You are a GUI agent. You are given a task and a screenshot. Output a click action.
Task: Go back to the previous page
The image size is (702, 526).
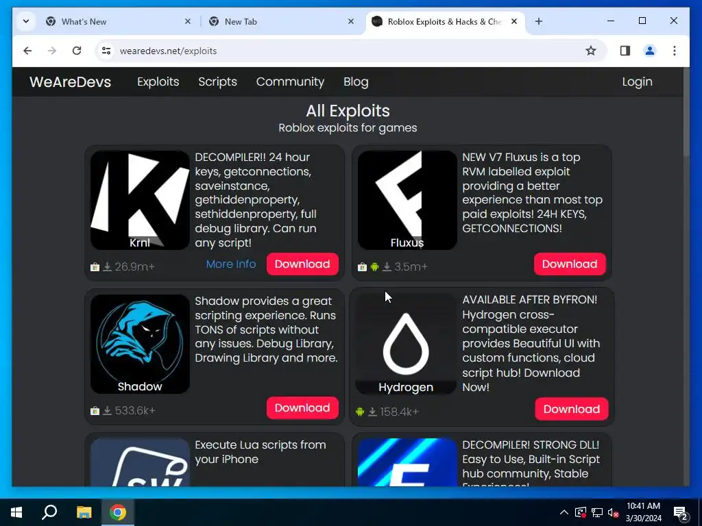tap(27, 51)
